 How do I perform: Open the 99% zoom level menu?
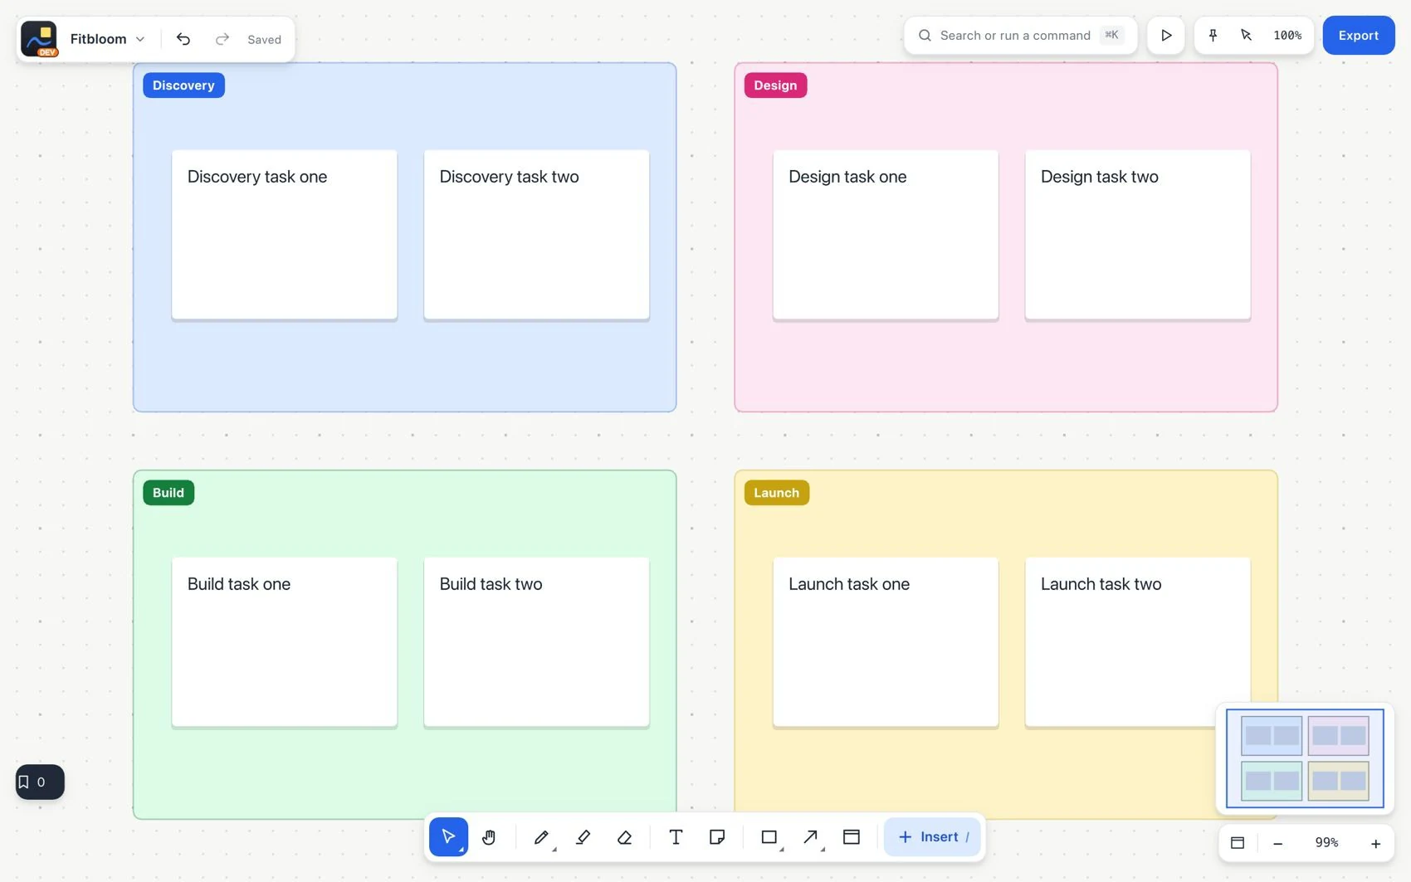[x=1326, y=843]
